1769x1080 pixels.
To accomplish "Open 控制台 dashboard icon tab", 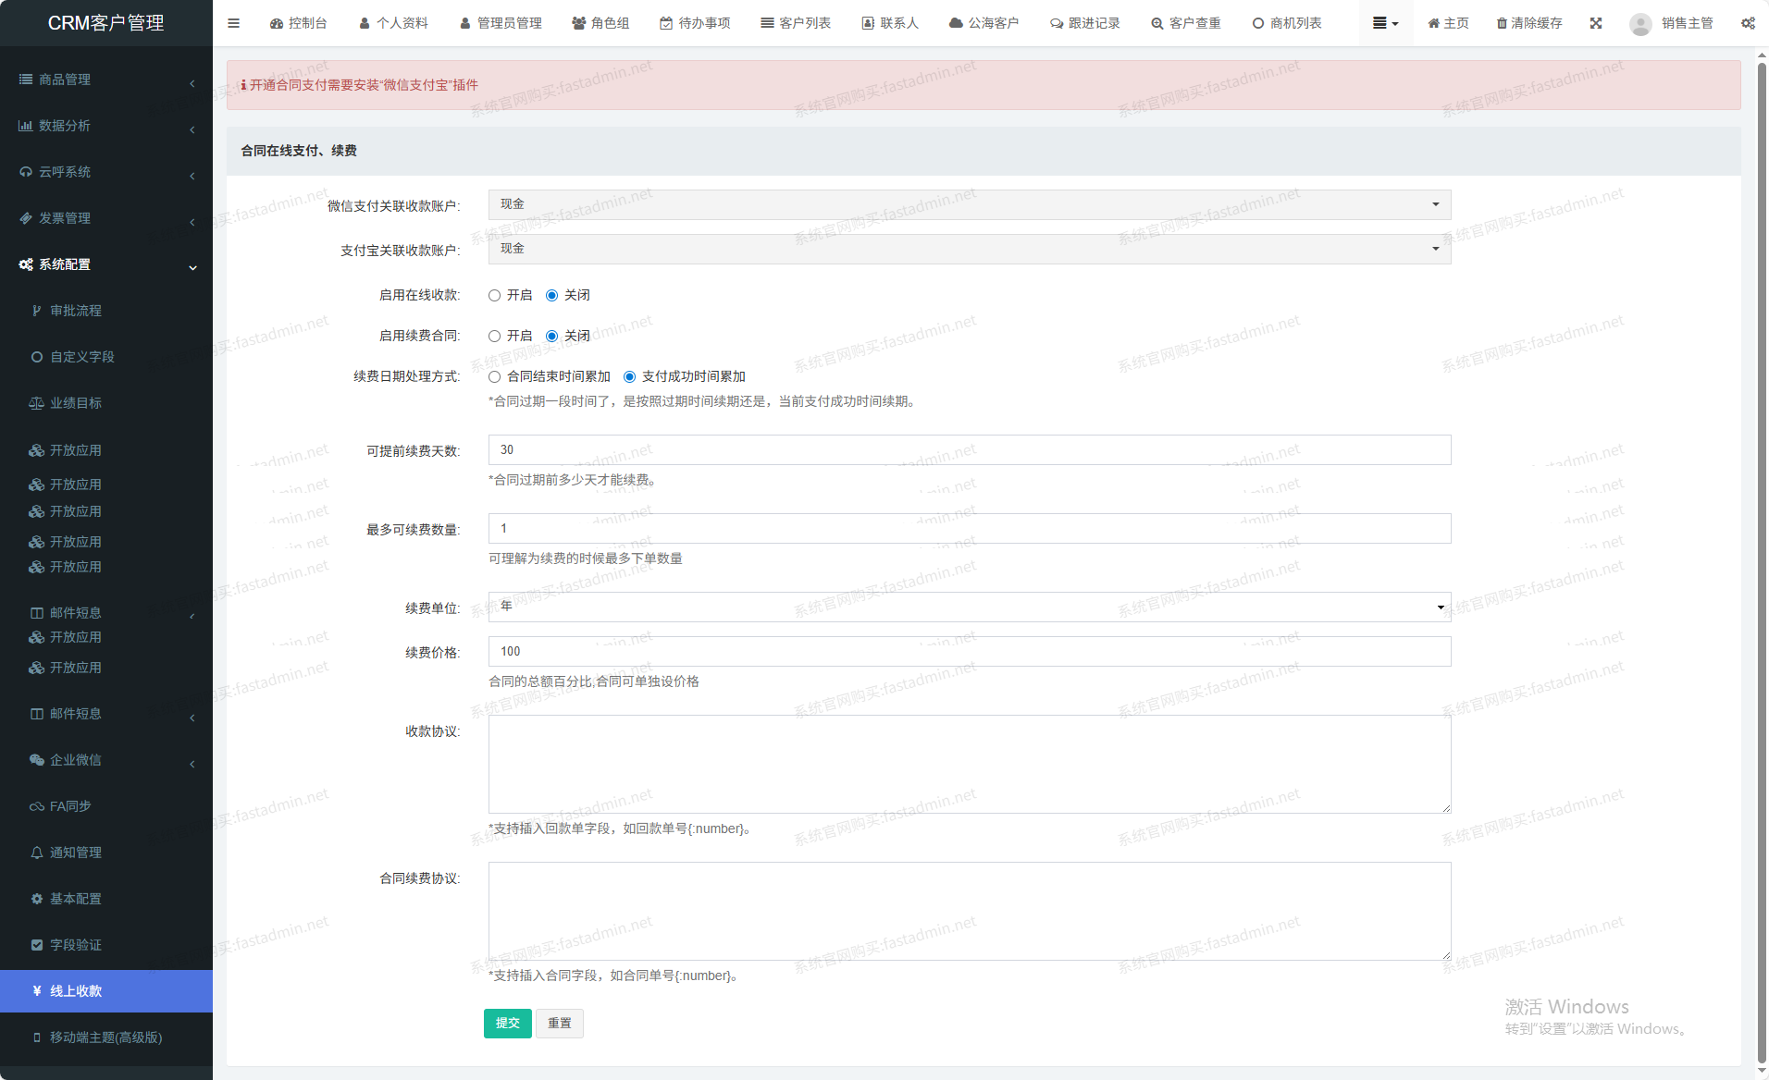I will (x=277, y=23).
